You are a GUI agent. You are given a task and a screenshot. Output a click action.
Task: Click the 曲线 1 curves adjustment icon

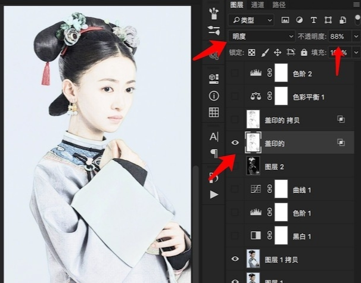coord(256,189)
